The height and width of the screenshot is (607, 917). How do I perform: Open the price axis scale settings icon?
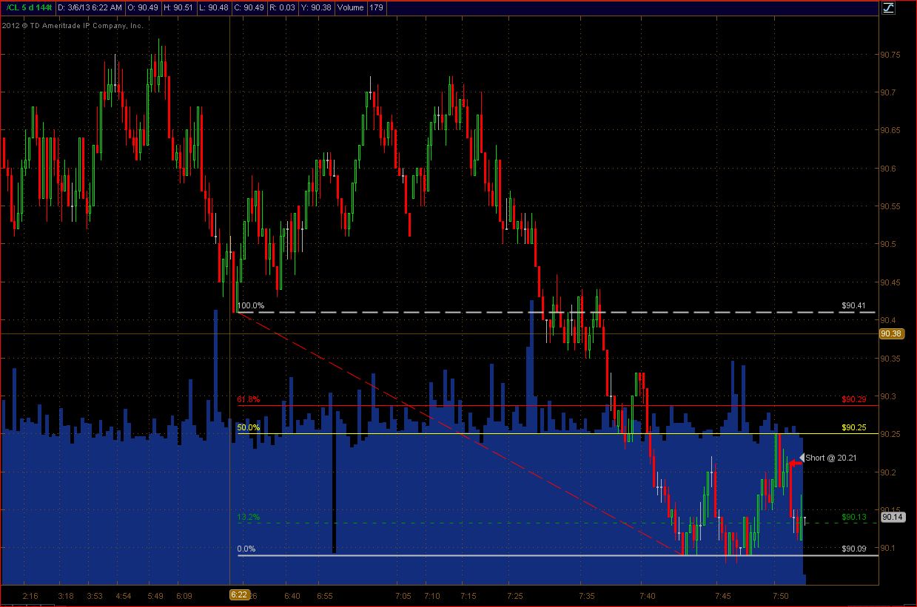pyautogui.click(x=888, y=8)
